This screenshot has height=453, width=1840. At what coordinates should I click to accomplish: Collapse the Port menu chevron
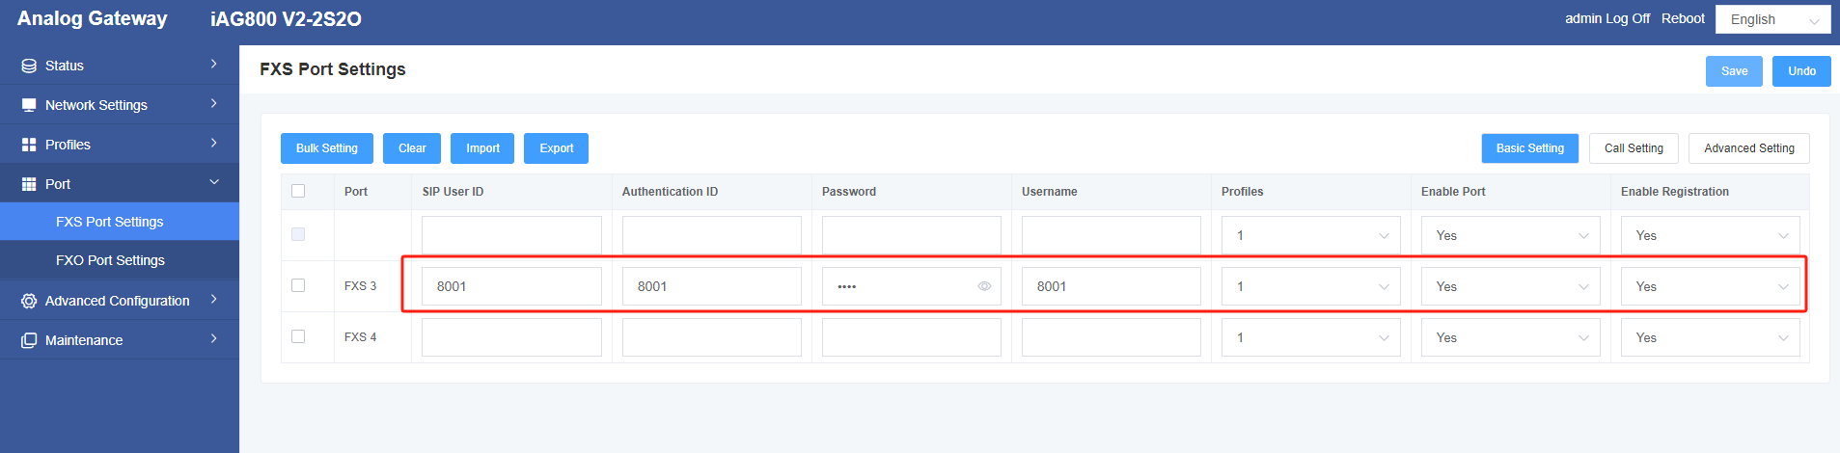click(x=214, y=182)
